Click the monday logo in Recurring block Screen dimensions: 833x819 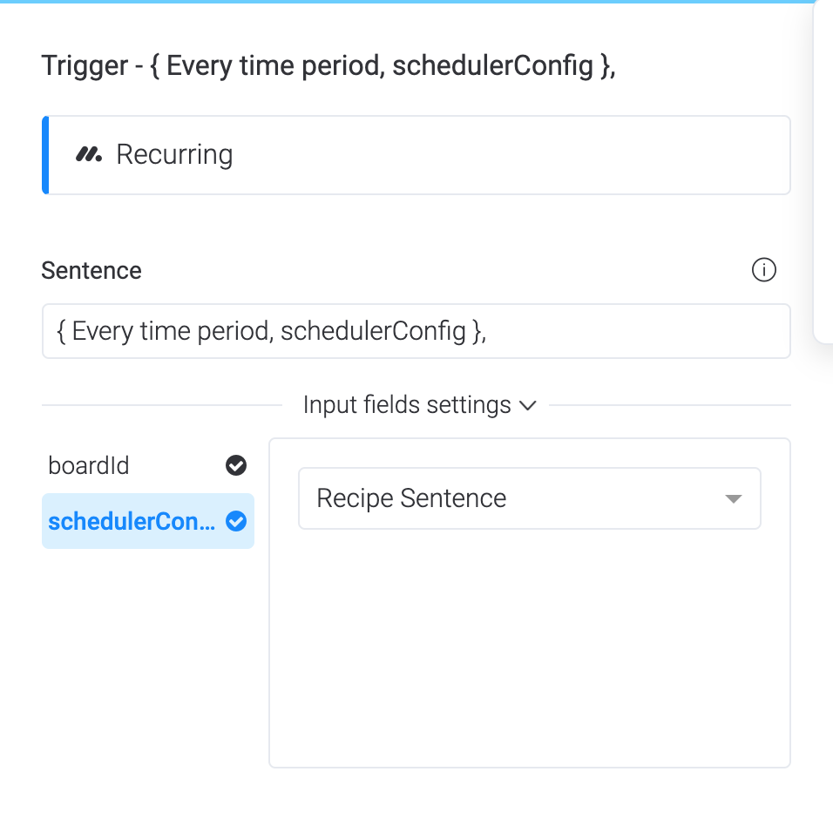click(89, 154)
